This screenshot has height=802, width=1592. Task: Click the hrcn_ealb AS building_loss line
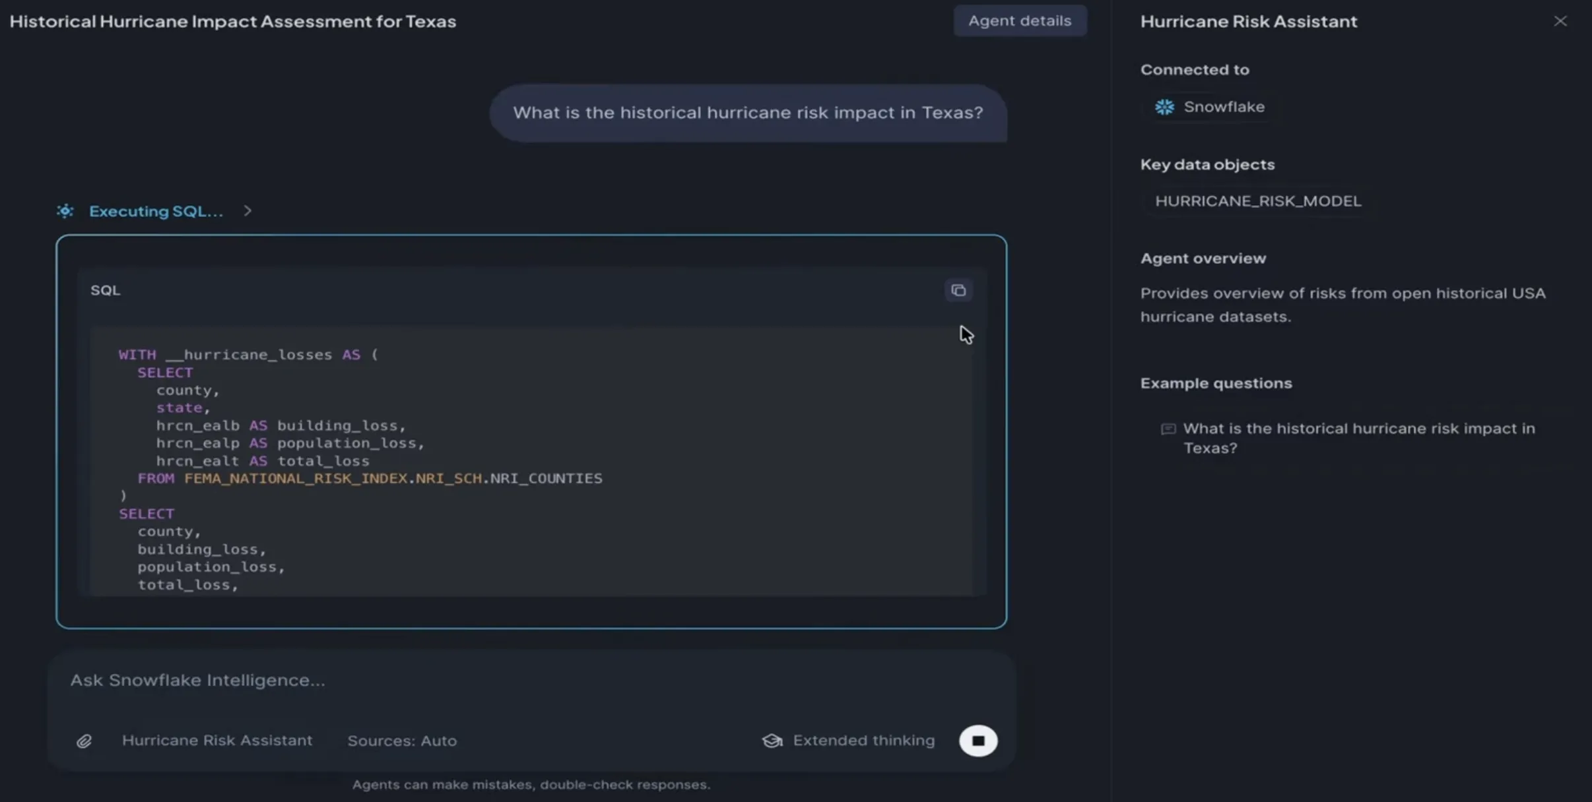[x=281, y=425]
